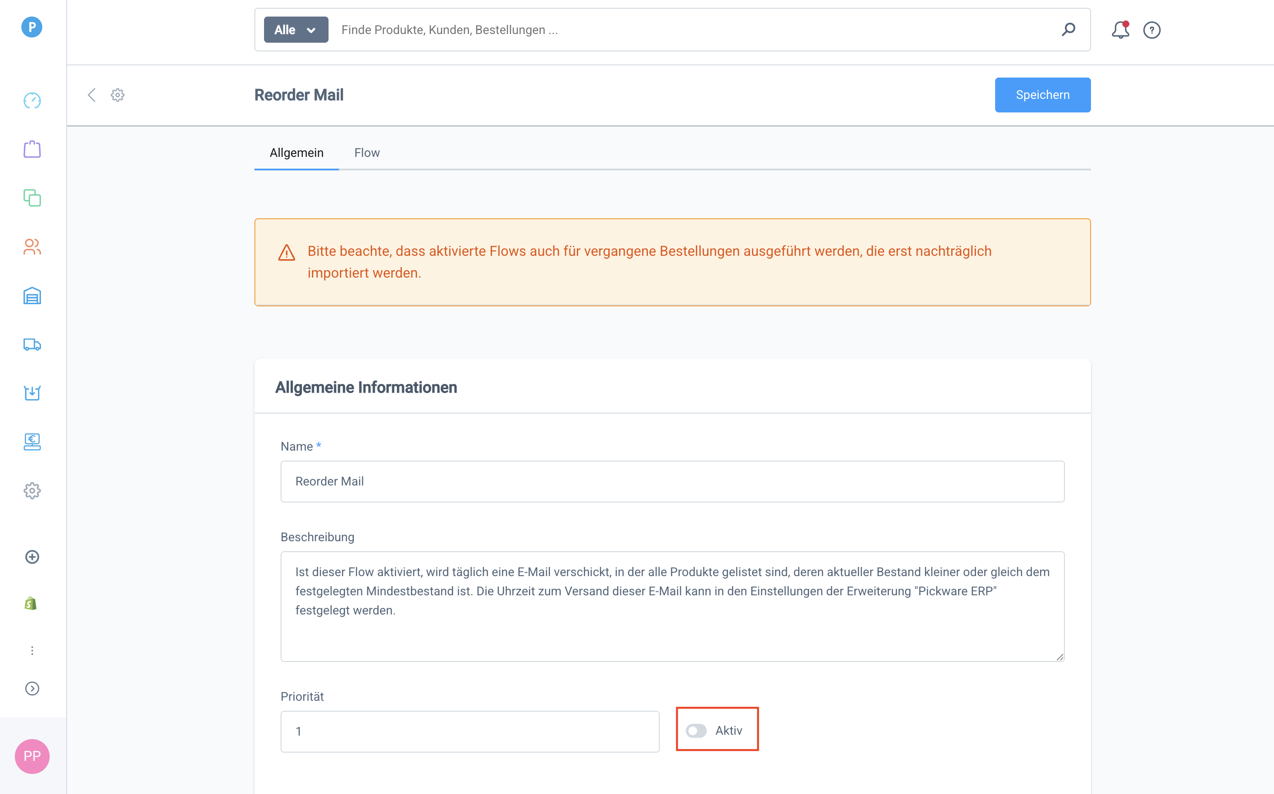The height and width of the screenshot is (794, 1274).
Task: Go back with the left chevron
Action: [x=92, y=95]
